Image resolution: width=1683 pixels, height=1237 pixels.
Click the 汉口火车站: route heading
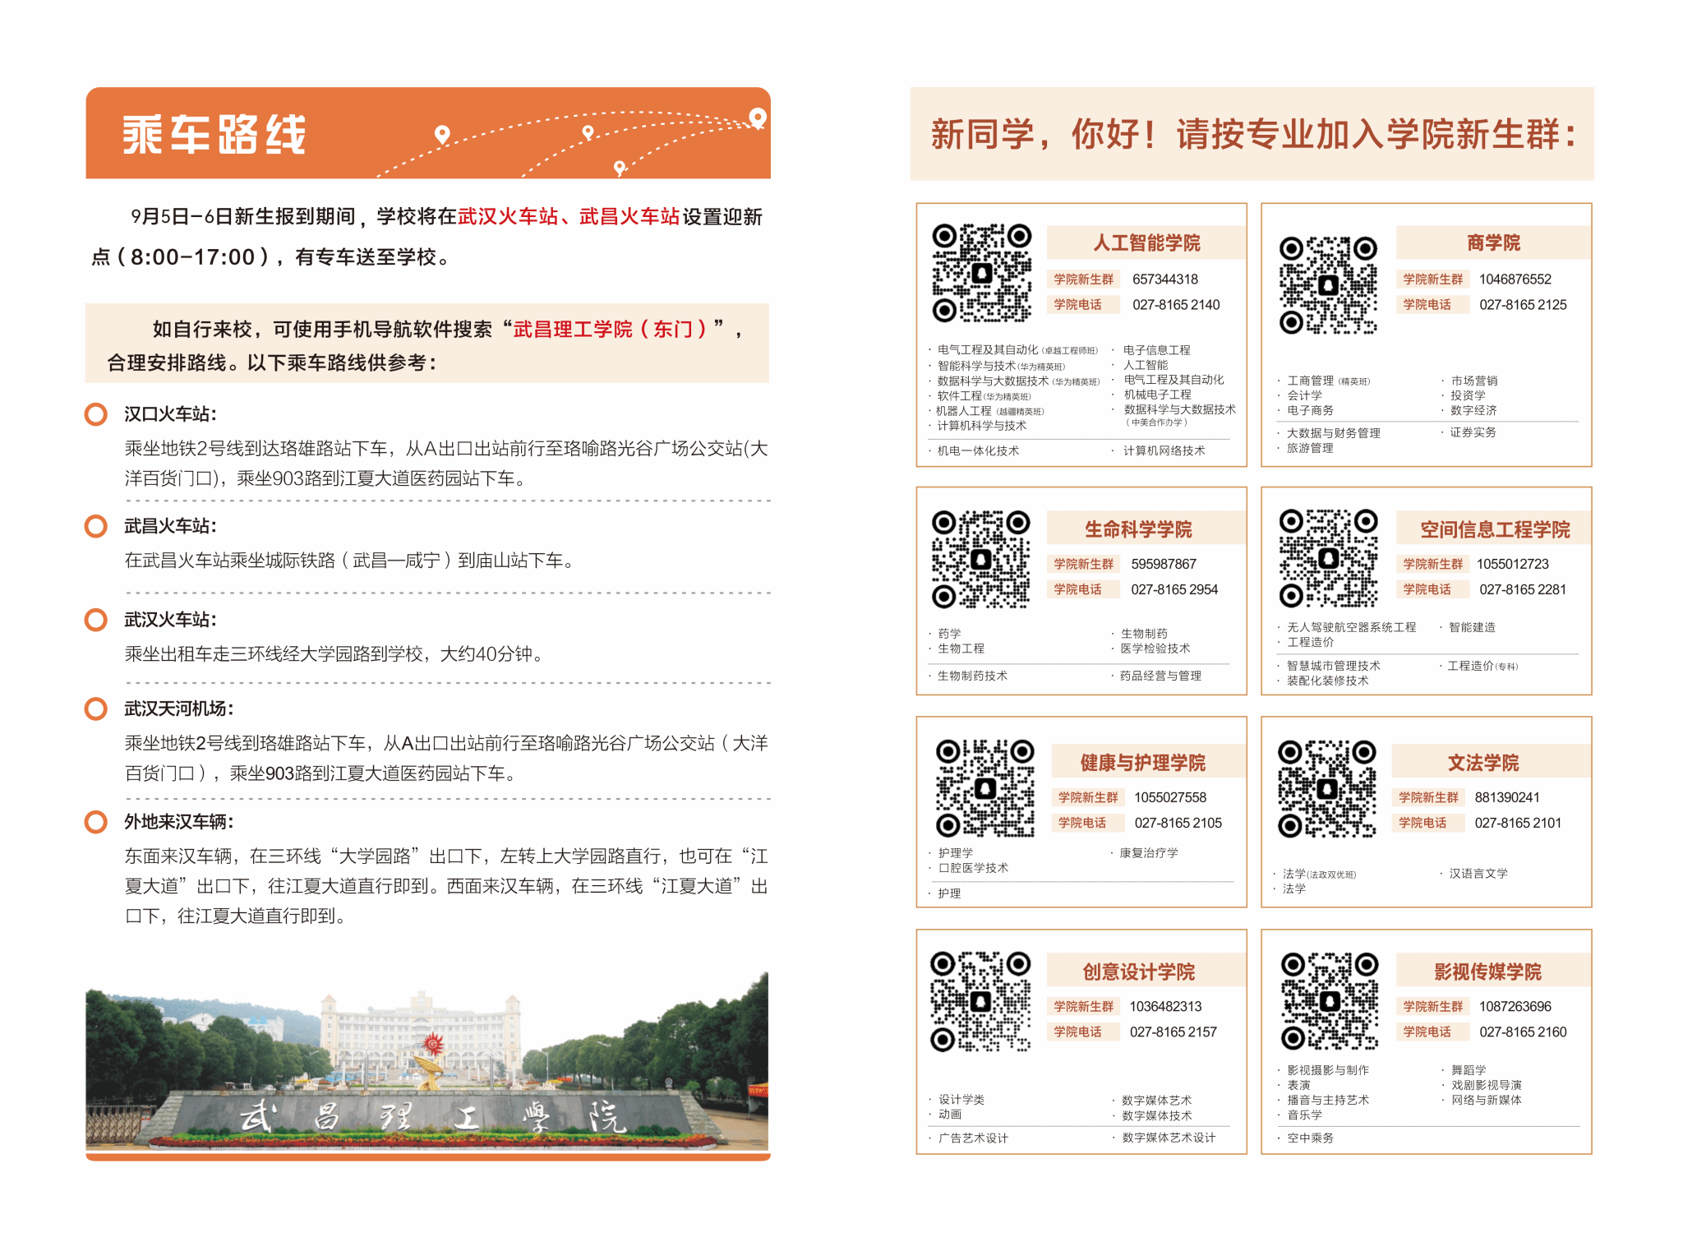170,414
